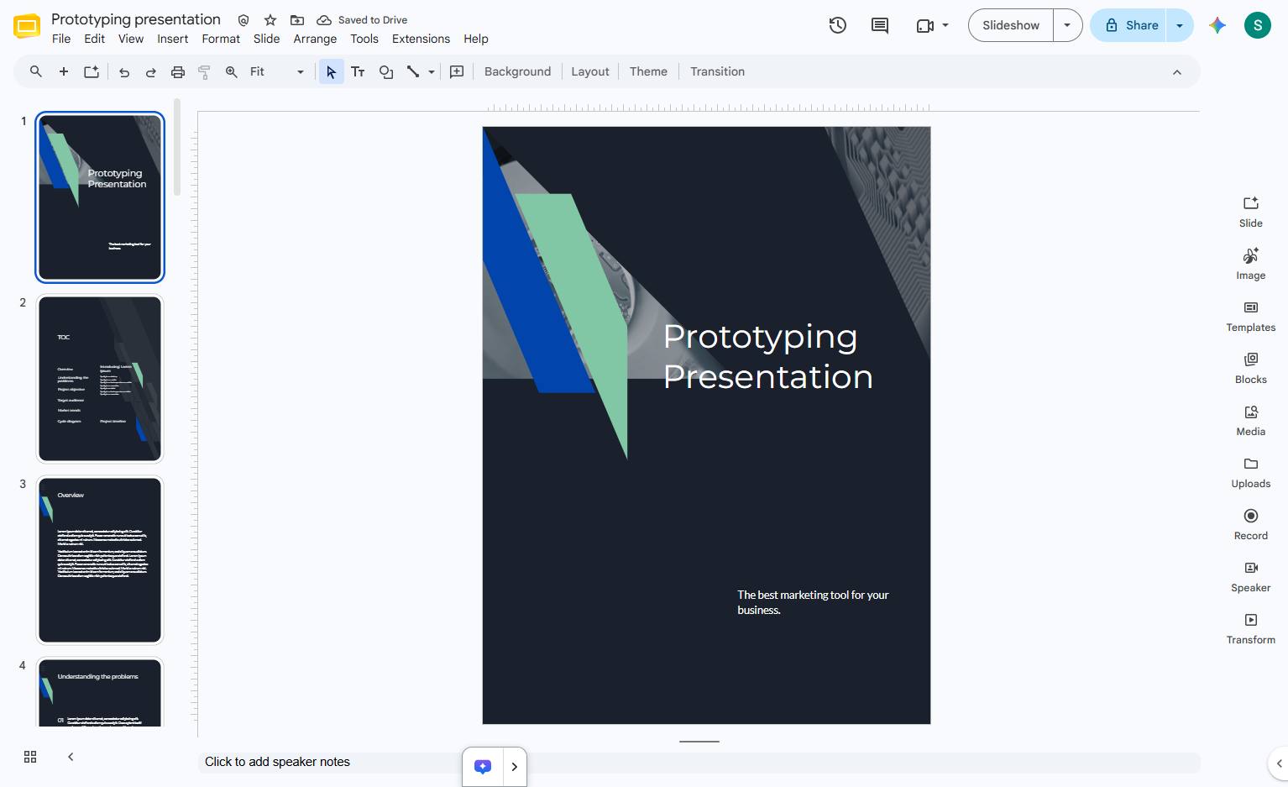Click the Slideshow button

(1011, 25)
